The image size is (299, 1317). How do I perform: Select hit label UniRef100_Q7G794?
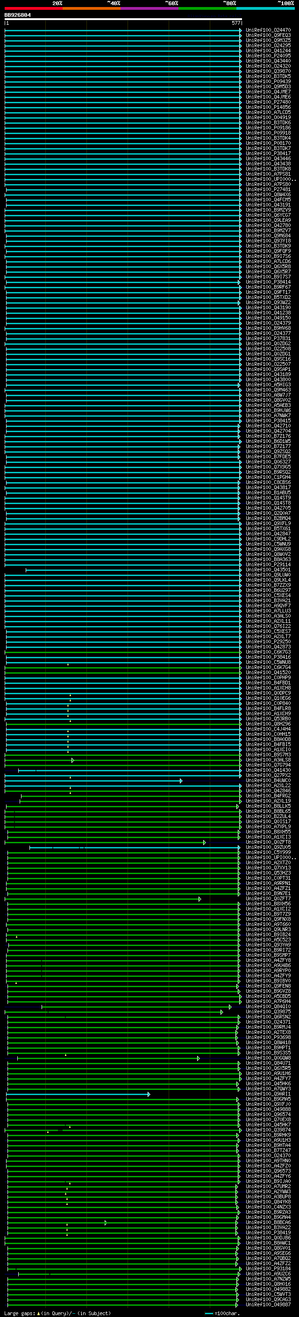268,765
